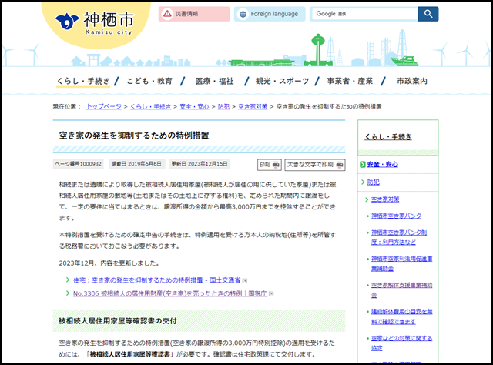The image size is (493, 365).
Task: Click printer icon in 大きな文字で印刷 button
Action: point(340,165)
